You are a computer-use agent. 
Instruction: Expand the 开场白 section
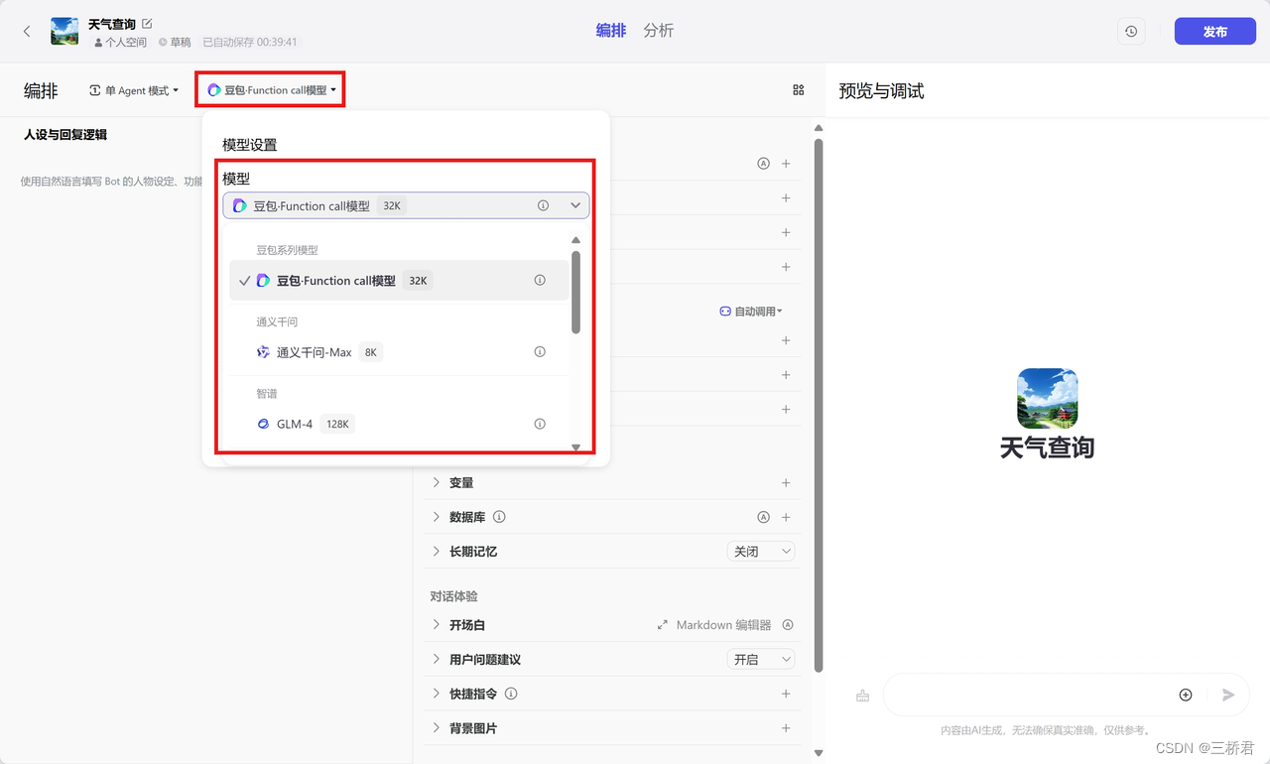[436, 625]
